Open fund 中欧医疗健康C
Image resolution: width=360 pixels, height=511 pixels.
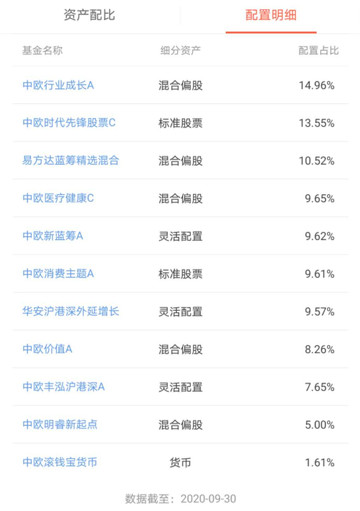coord(58,198)
